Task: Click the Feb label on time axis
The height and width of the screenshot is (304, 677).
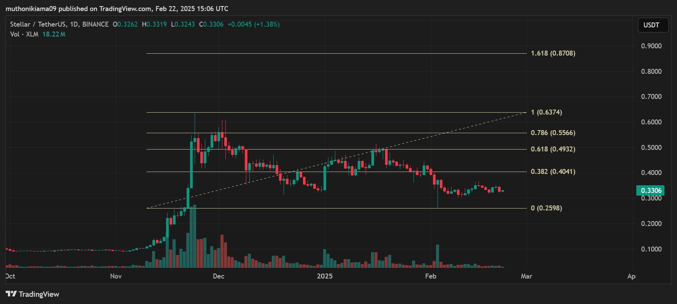Action: tap(431, 276)
